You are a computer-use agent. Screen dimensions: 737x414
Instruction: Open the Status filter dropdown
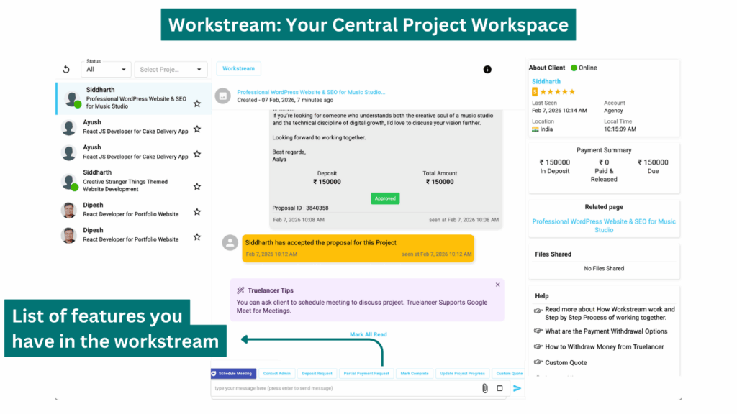[x=107, y=70]
